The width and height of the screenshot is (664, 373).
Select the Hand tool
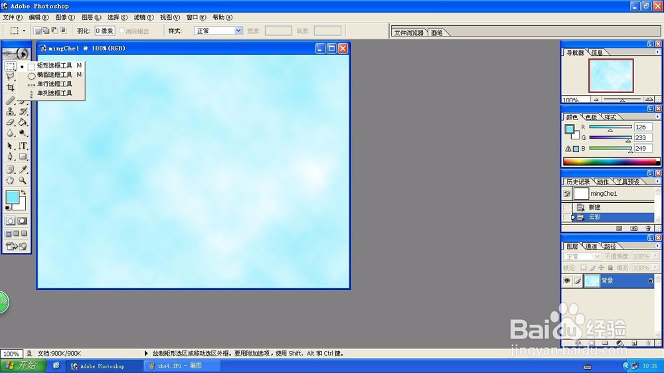click(10, 181)
